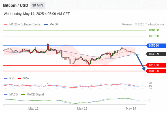Click the Bitcoin / USD title

tap(16, 5)
